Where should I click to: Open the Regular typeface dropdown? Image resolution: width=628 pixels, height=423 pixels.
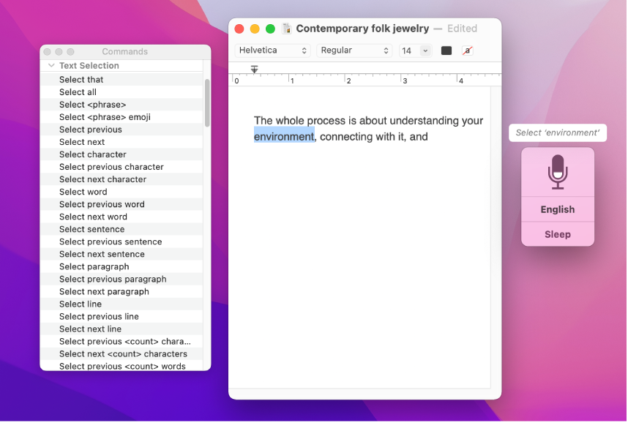(x=354, y=50)
